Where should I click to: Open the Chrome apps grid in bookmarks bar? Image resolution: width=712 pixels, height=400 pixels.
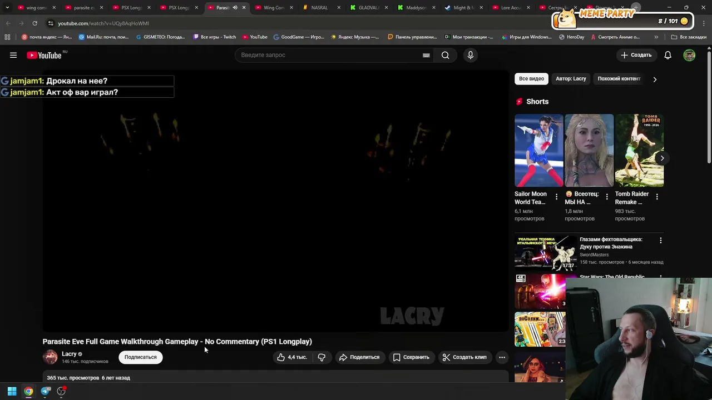[x=7, y=37]
